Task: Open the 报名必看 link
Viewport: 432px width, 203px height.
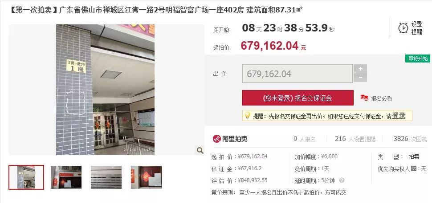Action: point(381,98)
